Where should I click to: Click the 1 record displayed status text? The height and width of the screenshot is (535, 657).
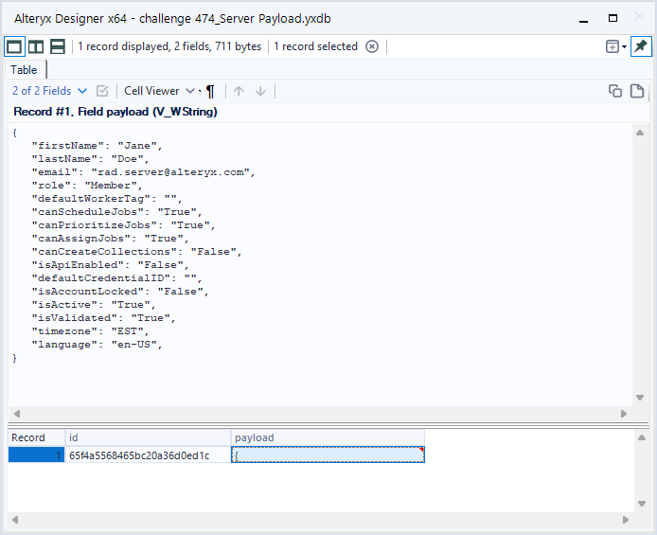tap(169, 46)
